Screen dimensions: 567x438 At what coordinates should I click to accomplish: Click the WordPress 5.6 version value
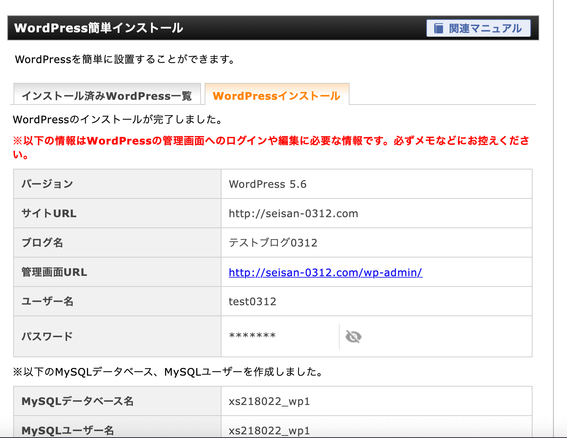(x=267, y=184)
